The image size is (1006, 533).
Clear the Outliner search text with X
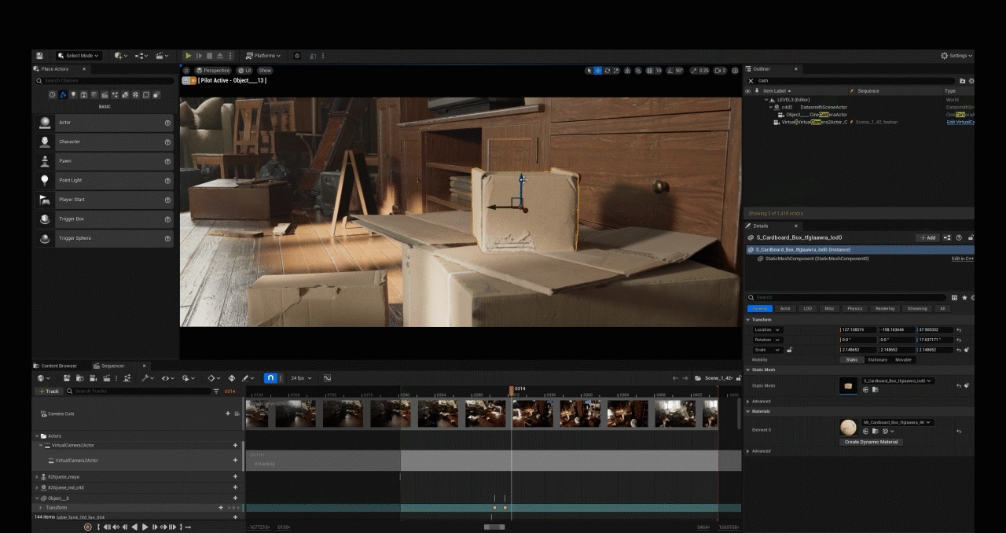[751, 80]
